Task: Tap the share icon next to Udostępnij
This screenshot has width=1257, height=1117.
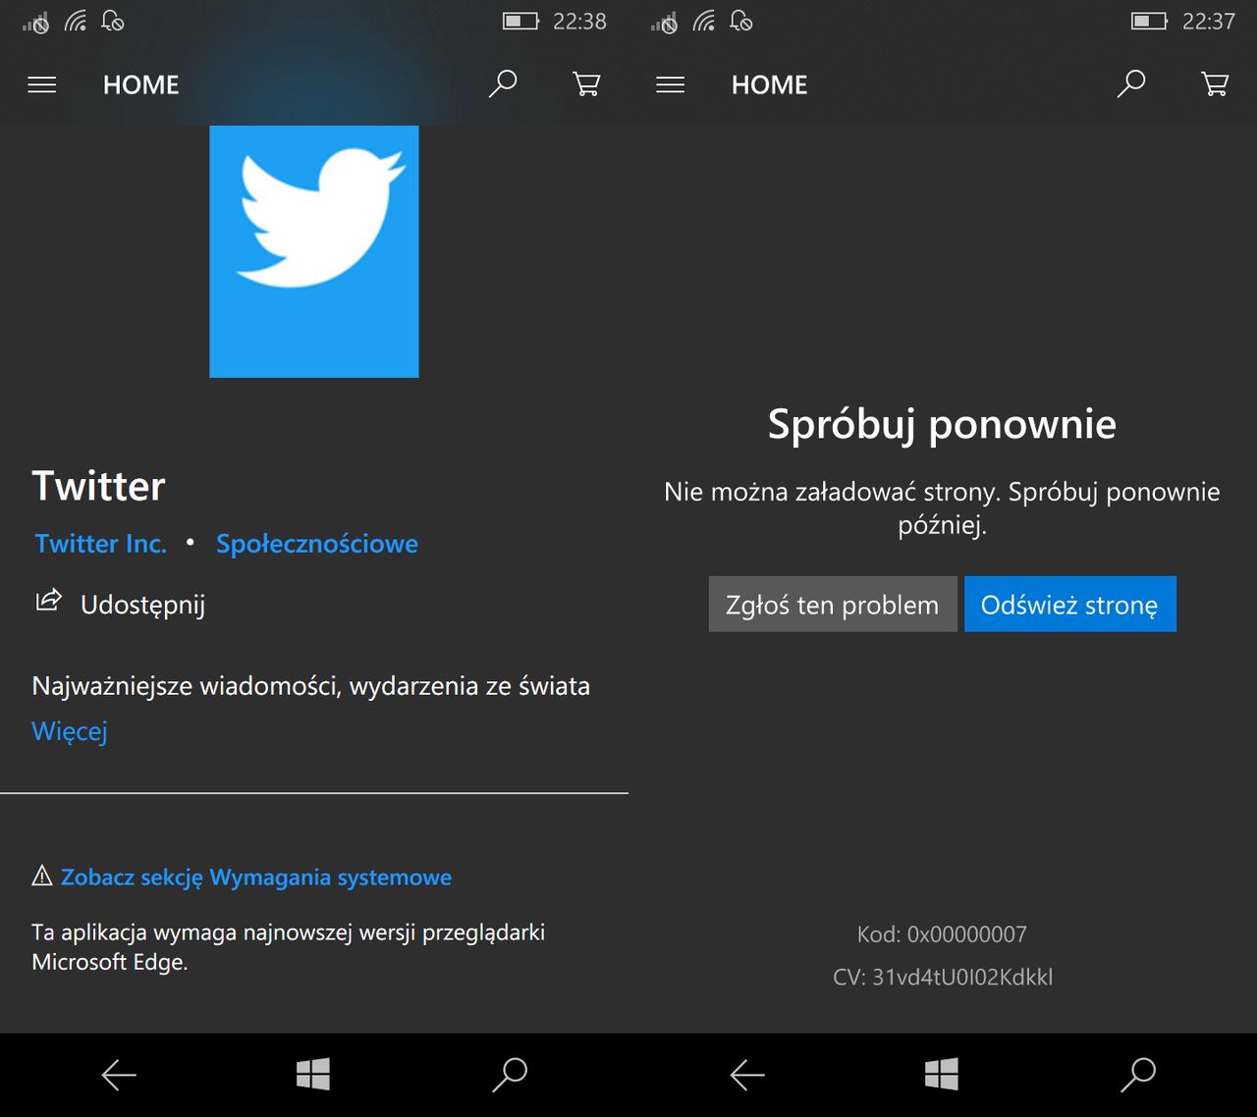Action: tap(48, 600)
